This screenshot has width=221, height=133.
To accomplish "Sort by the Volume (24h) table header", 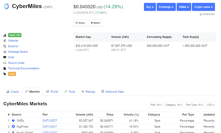I will [84, 115].
